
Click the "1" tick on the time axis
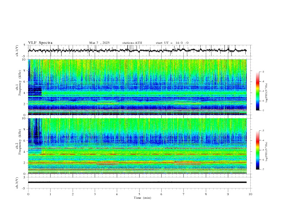tap(50, 194)
